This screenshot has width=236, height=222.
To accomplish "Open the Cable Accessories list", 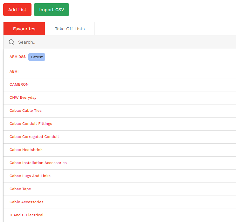I will [26, 202].
